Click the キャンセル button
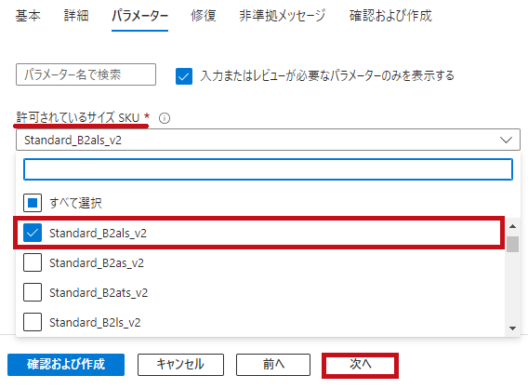The width and height of the screenshot is (528, 389). pos(180,365)
